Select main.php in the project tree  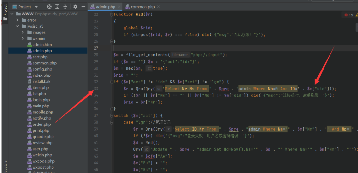(x=41, y=106)
